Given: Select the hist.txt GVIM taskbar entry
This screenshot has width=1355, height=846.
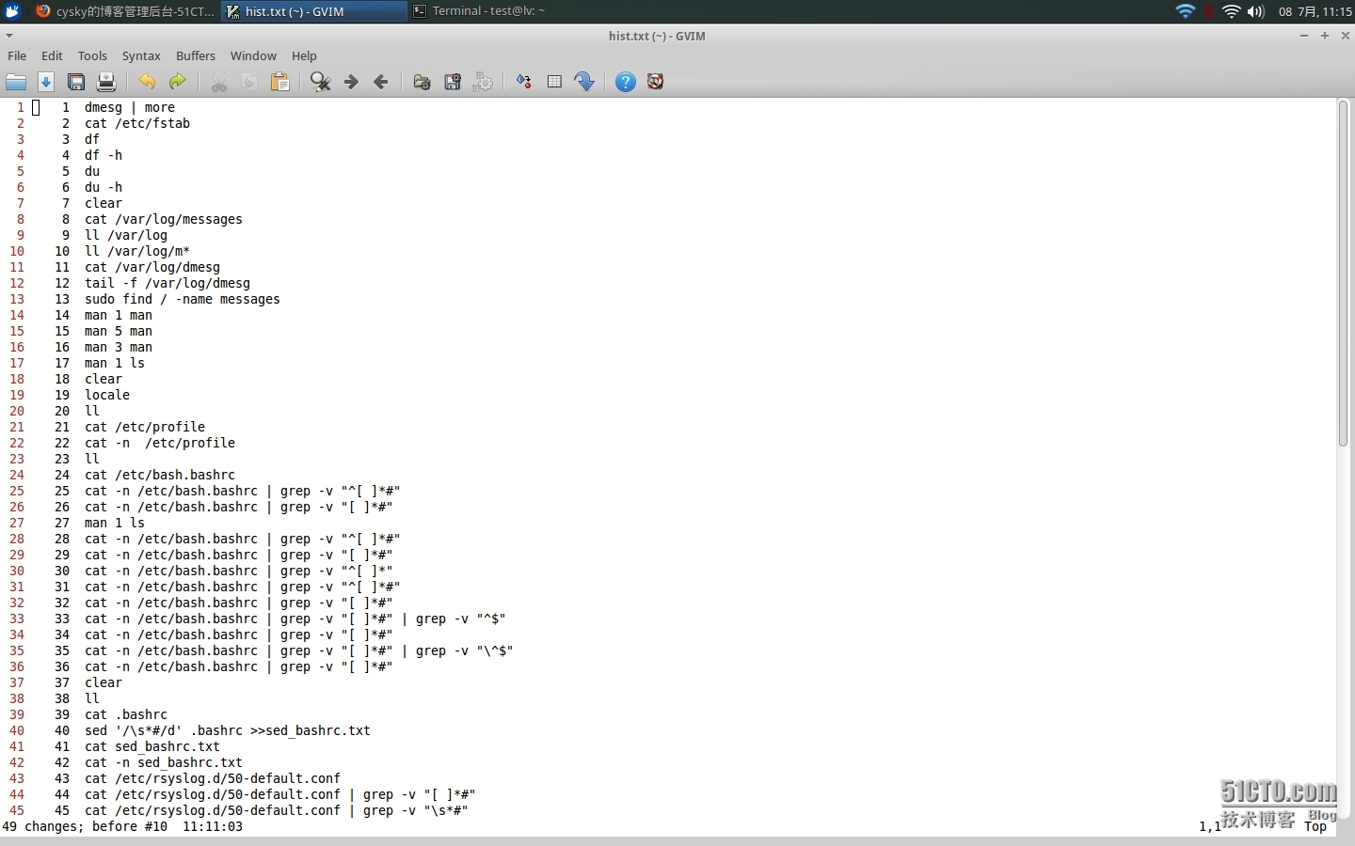Looking at the screenshot, I should click(x=314, y=11).
